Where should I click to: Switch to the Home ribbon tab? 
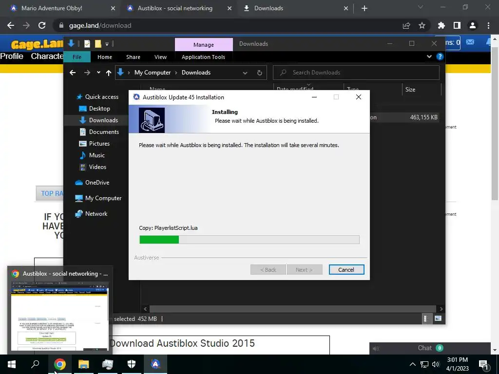click(x=105, y=57)
